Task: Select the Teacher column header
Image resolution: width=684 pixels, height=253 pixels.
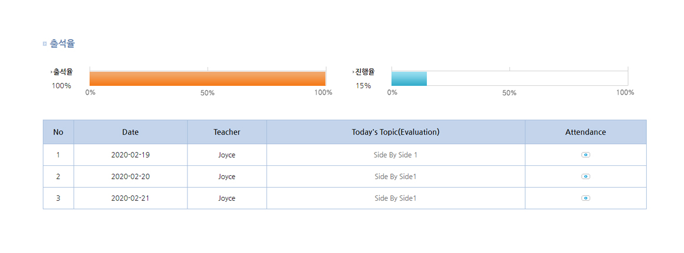Action: pyautogui.click(x=227, y=132)
